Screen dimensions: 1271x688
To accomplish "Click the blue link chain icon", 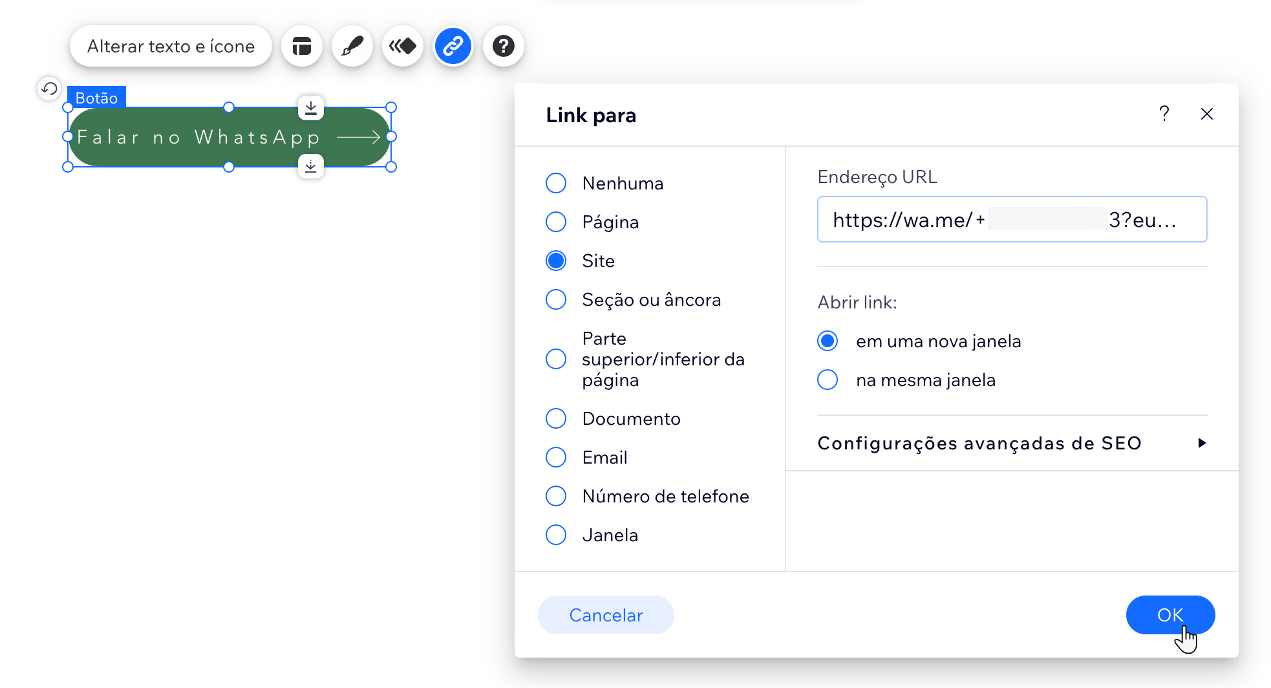I will click(453, 47).
